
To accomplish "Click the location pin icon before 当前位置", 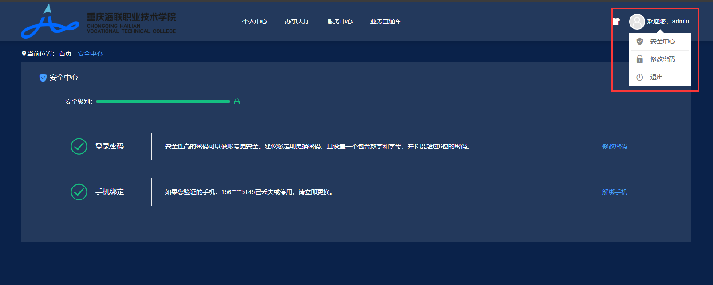I will [24, 54].
